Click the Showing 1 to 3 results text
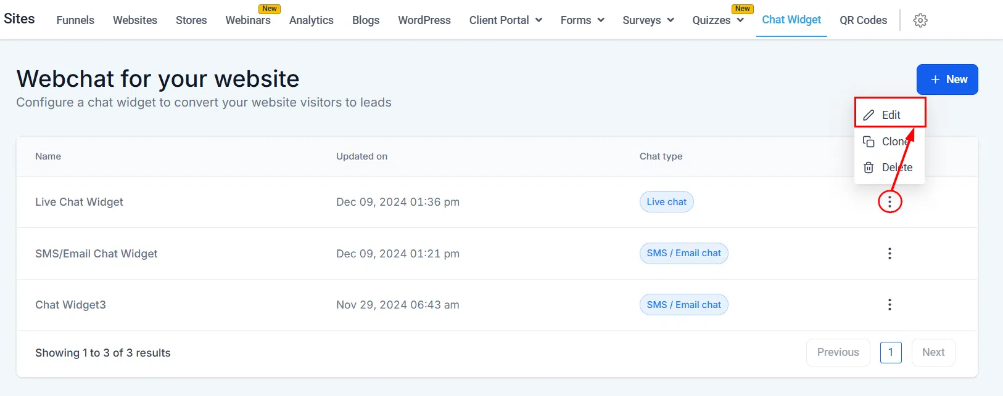 pos(103,353)
